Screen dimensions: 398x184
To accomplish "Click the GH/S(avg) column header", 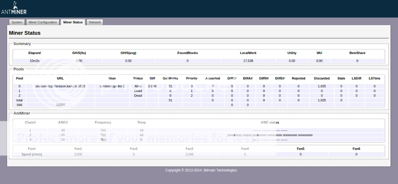I will point(128,53).
